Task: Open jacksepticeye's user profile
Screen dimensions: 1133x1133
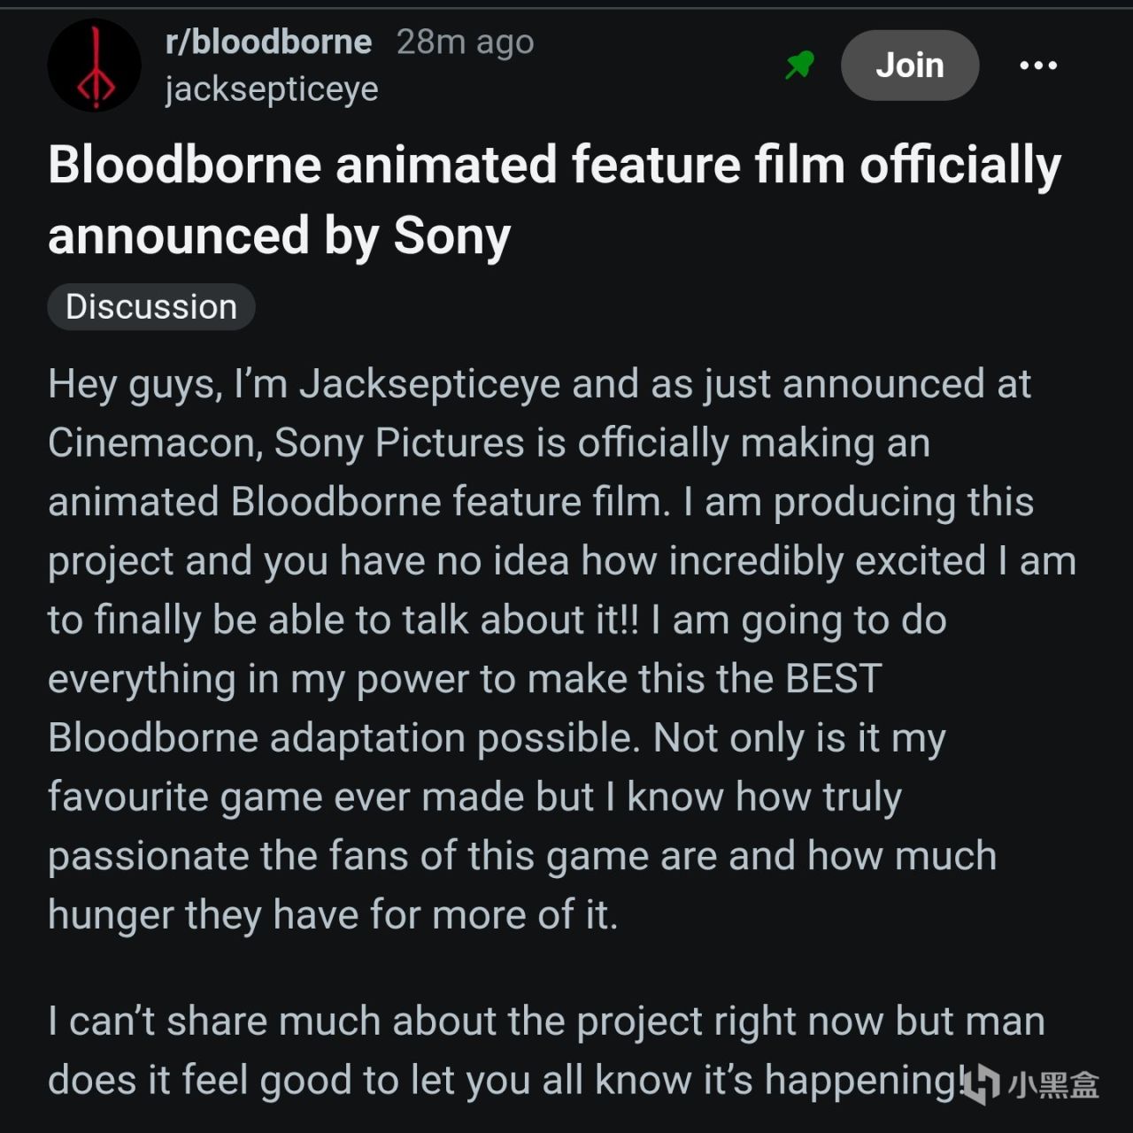Action: tap(271, 89)
